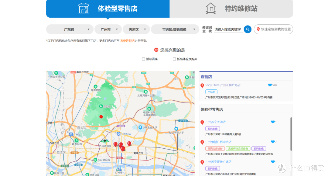
Task: Click the store icon in 体验型零售店 tab
Action: tap(84, 9)
